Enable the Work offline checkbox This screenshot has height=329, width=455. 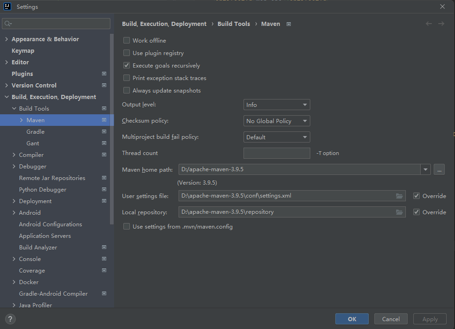127,40
